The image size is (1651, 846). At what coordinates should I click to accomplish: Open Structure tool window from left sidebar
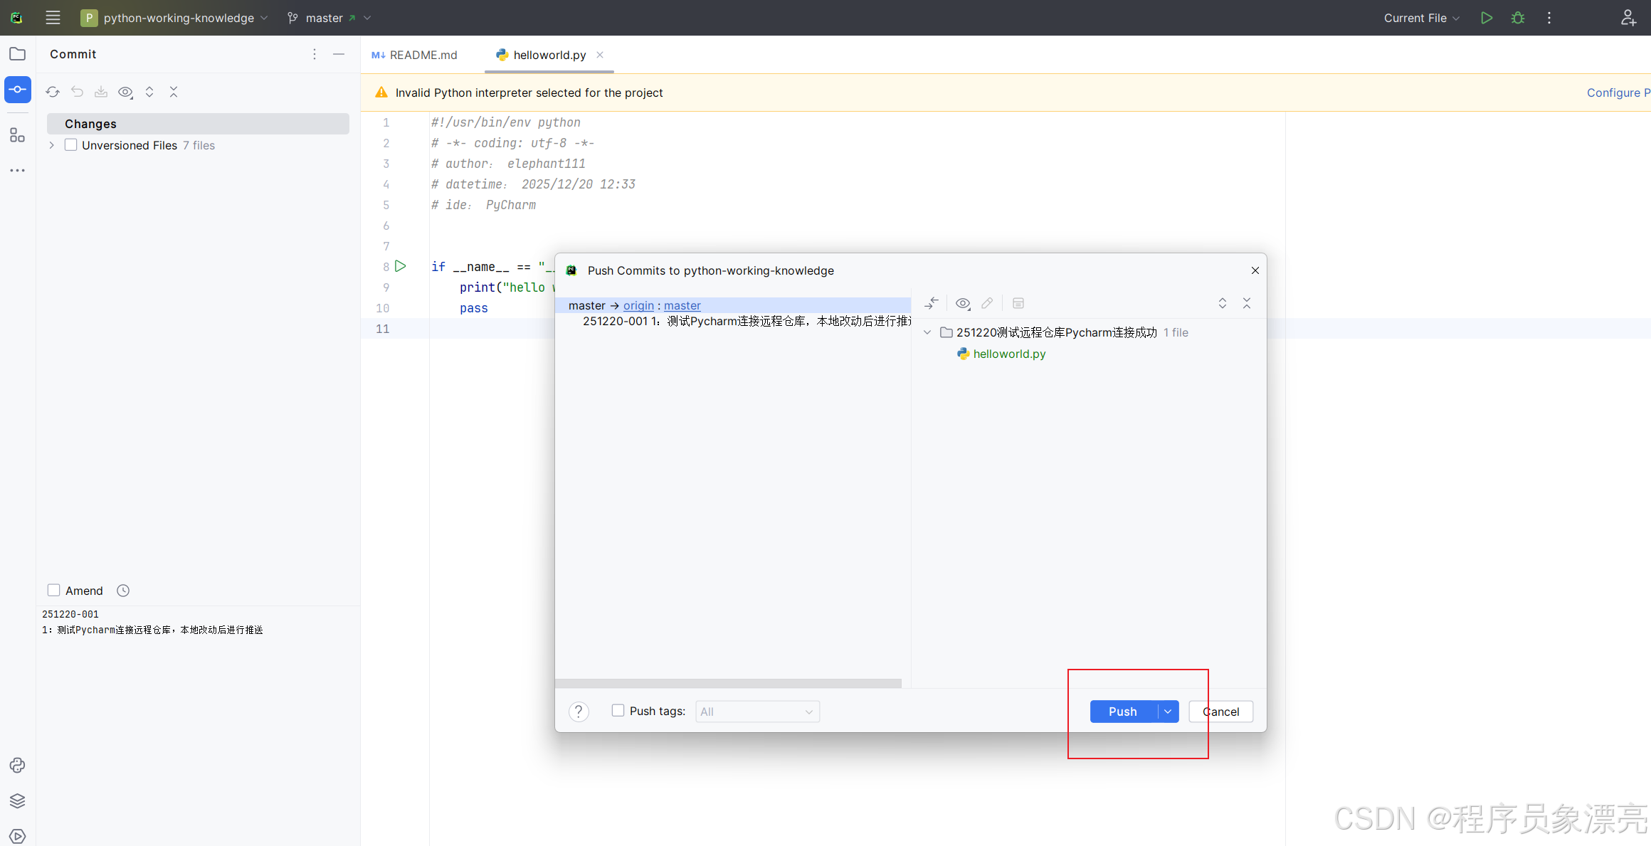(17, 135)
